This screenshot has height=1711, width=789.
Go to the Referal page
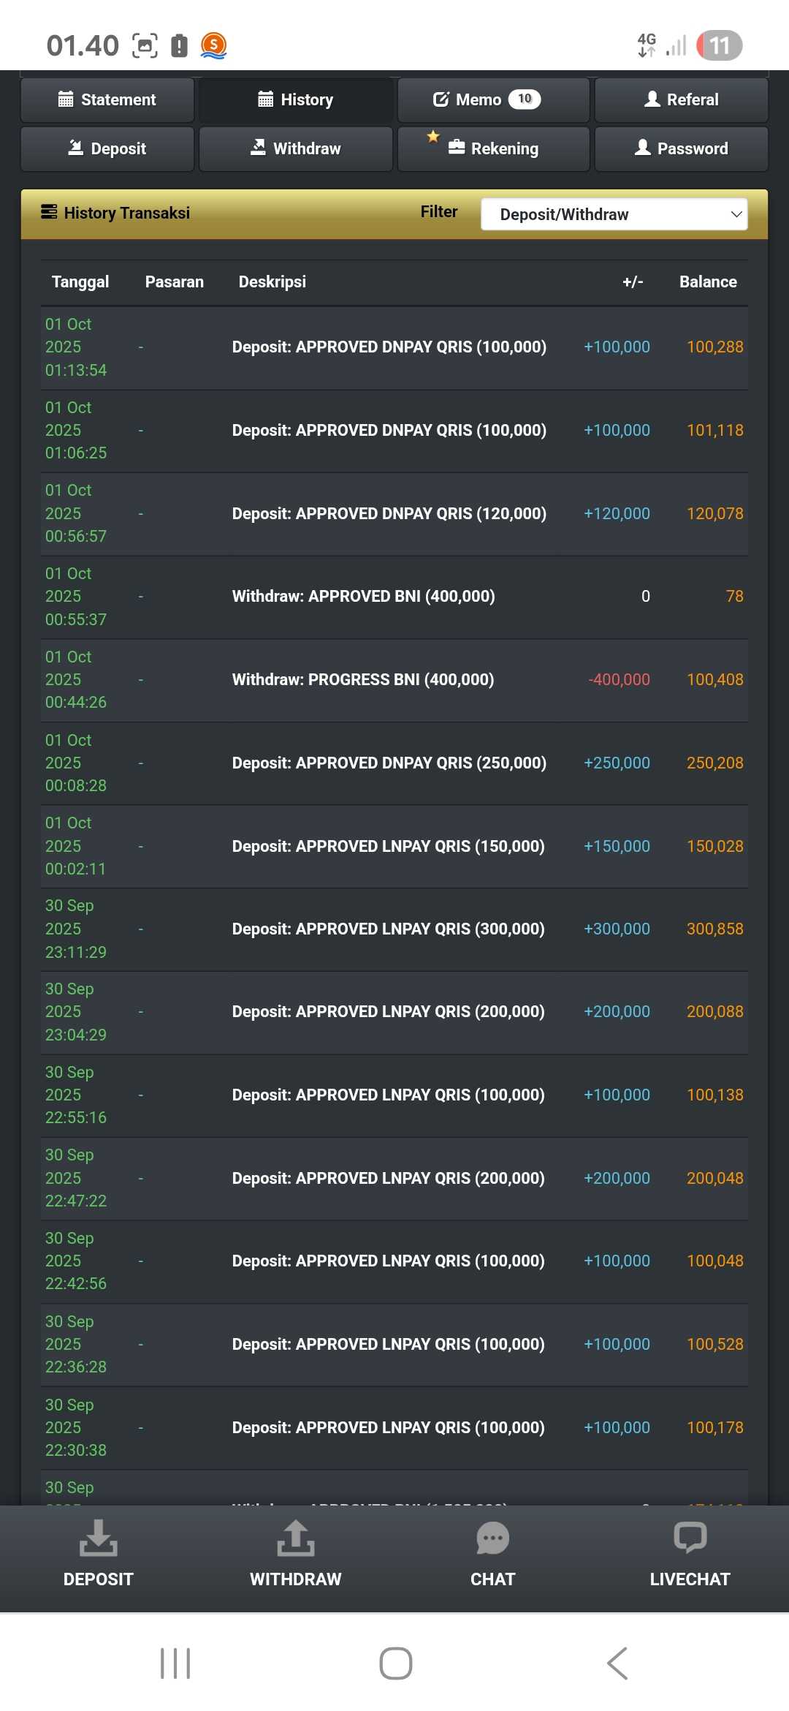[681, 99]
